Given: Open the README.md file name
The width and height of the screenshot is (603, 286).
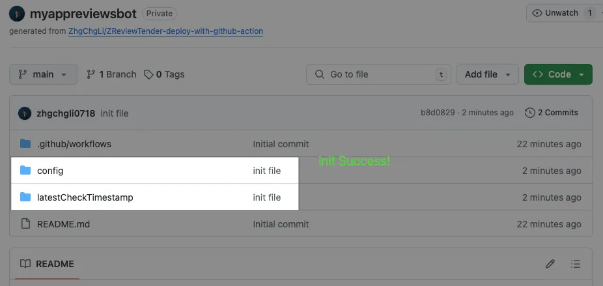Looking at the screenshot, I should (64, 224).
